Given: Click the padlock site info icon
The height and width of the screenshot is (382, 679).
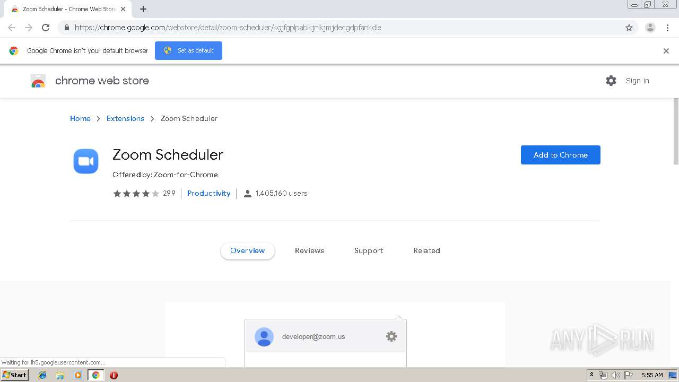Looking at the screenshot, I should (x=66, y=28).
